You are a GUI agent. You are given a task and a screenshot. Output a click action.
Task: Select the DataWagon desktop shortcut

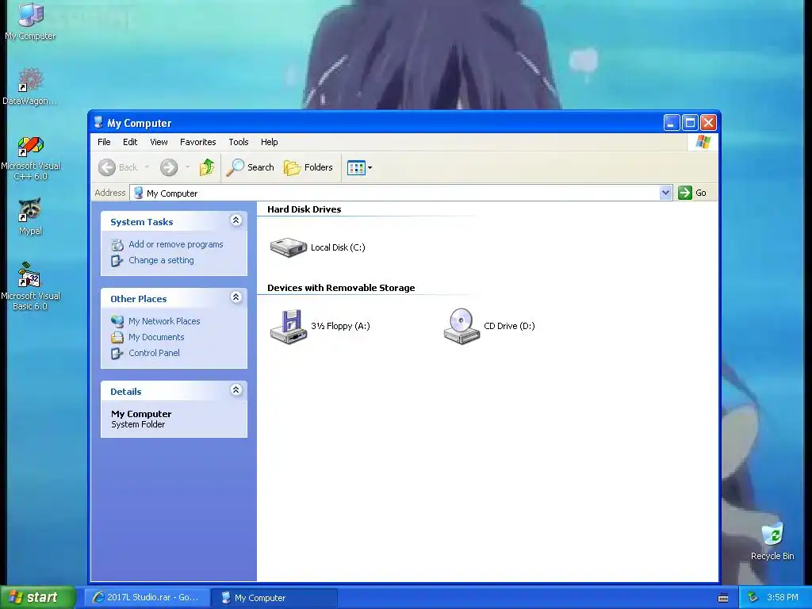coord(30,86)
